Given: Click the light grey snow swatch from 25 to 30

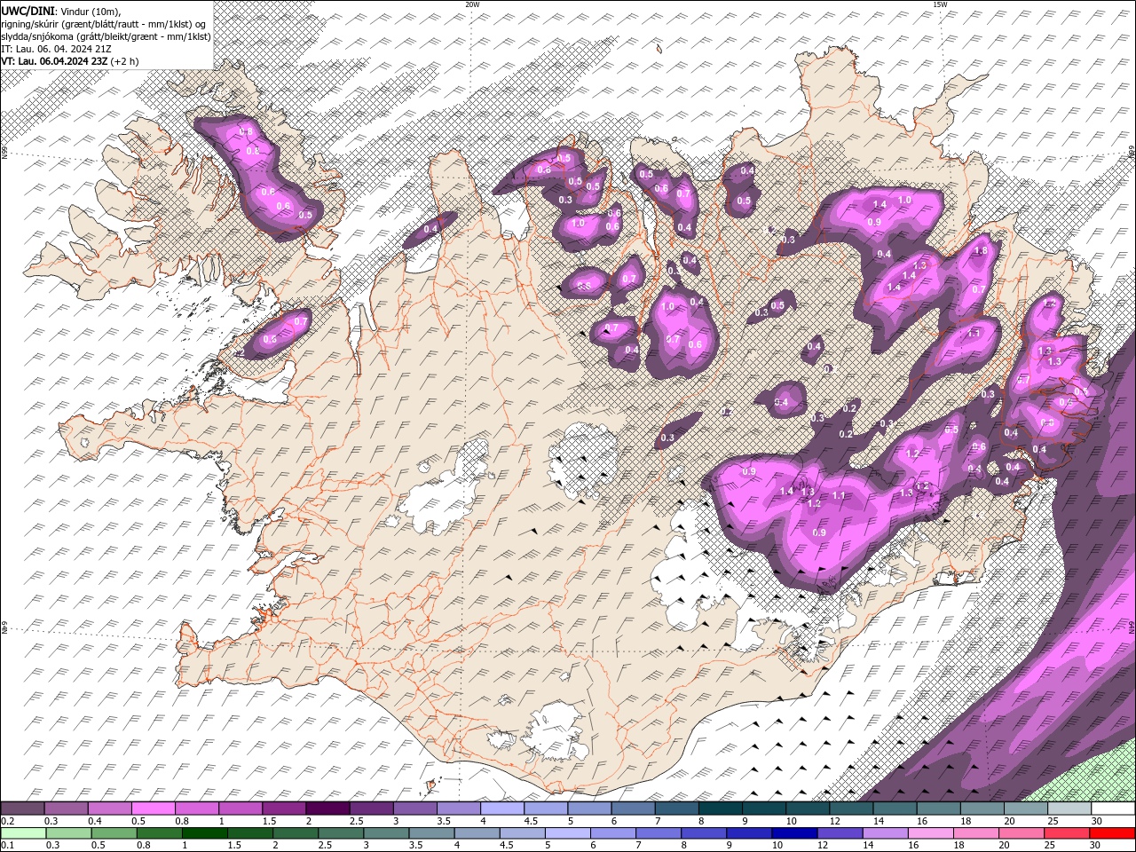Looking at the screenshot, I should click(1069, 809).
